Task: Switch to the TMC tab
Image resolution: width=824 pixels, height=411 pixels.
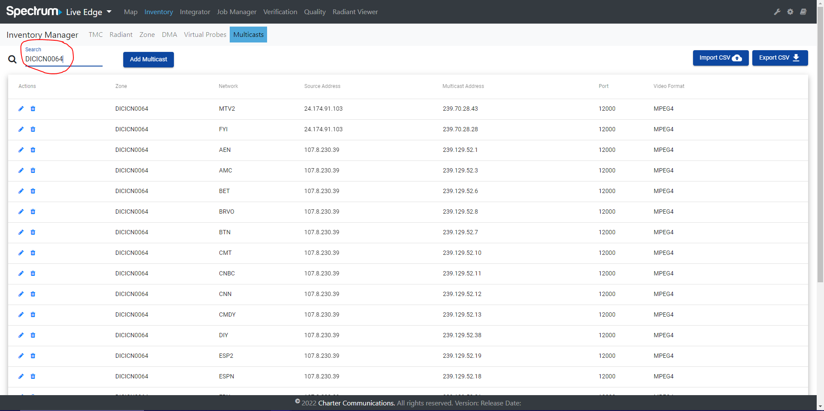Action: point(96,35)
